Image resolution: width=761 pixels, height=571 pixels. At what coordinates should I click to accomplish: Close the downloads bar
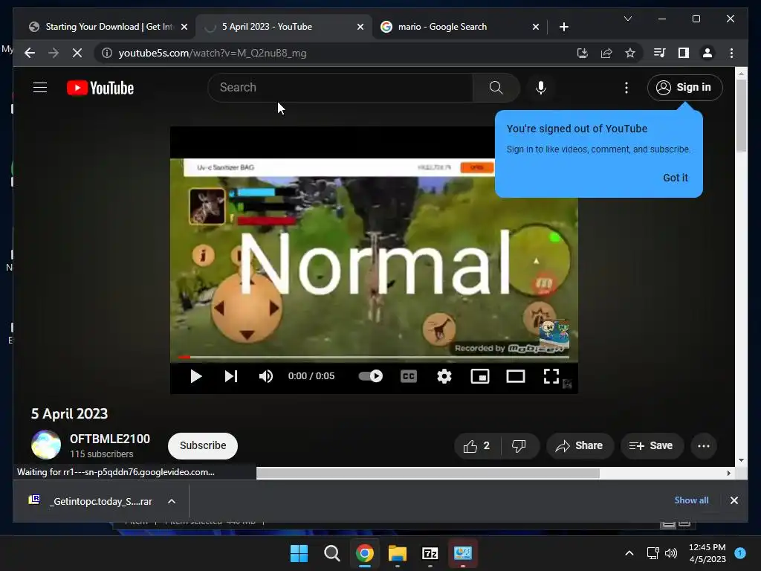pos(734,500)
